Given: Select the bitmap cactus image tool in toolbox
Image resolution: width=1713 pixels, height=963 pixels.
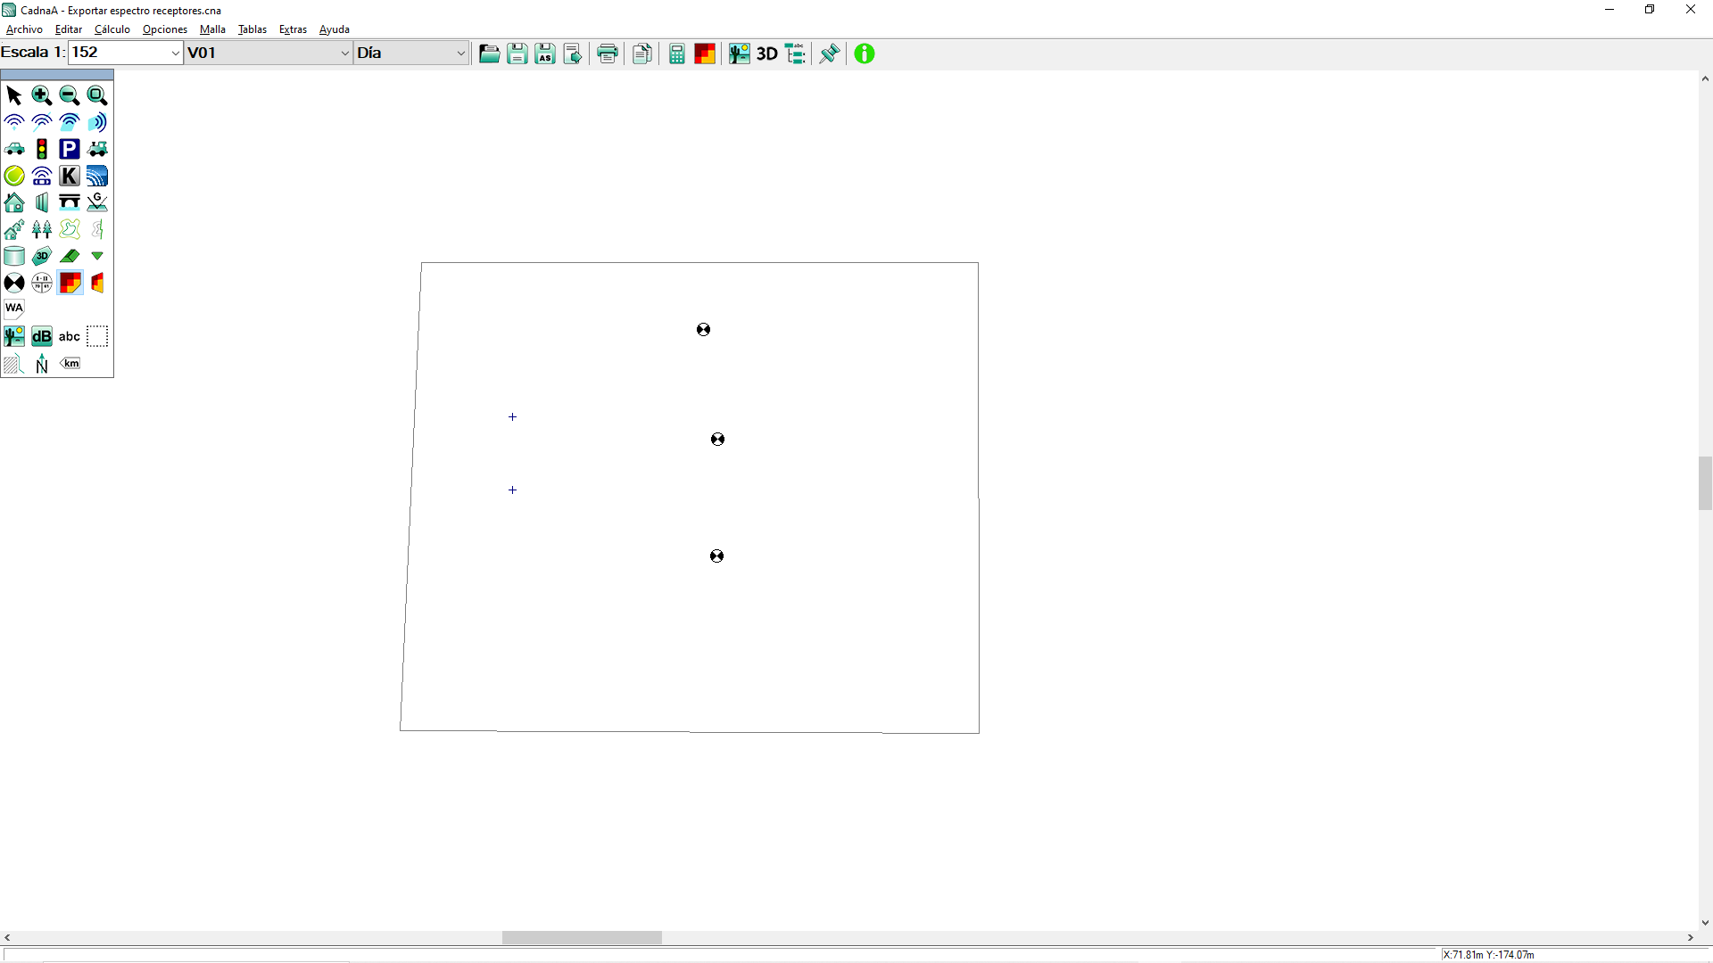Looking at the screenshot, I should coord(14,336).
